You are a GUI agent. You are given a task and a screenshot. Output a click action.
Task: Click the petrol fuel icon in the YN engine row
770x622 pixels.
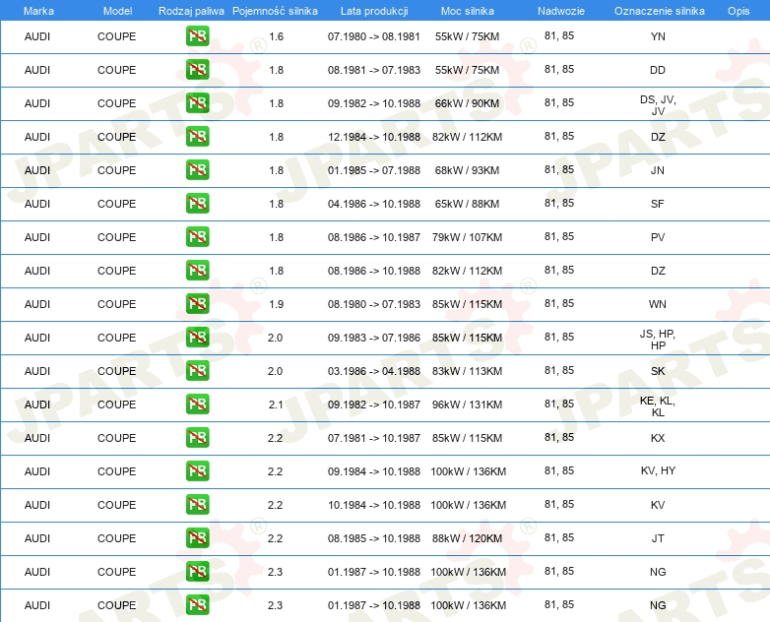(x=197, y=36)
